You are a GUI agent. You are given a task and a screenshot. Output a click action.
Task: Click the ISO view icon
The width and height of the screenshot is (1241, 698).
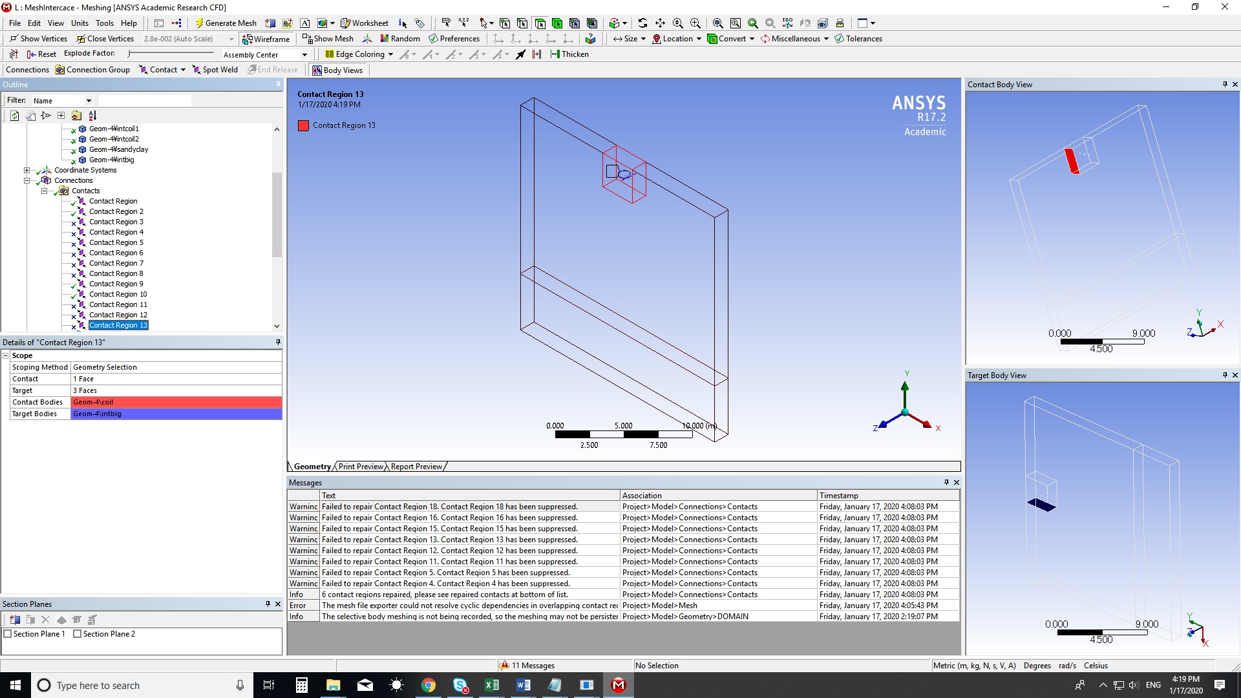point(787,23)
